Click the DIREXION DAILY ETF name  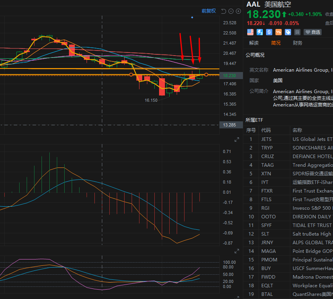point(313,217)
